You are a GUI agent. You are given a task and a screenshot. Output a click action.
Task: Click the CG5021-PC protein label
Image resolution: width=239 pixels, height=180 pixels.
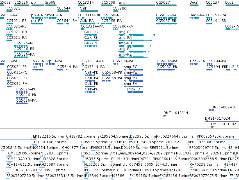click(x=17, y=72)
